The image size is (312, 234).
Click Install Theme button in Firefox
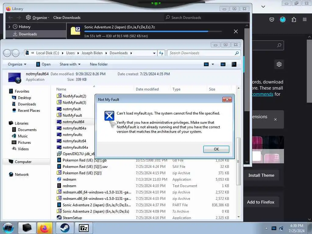[261, 175]
